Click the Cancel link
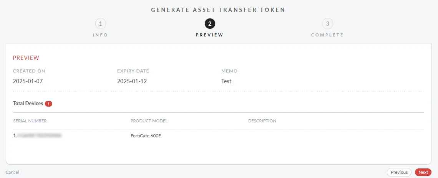The height and width of the screenshot is (178, 438). click(12, 172)
